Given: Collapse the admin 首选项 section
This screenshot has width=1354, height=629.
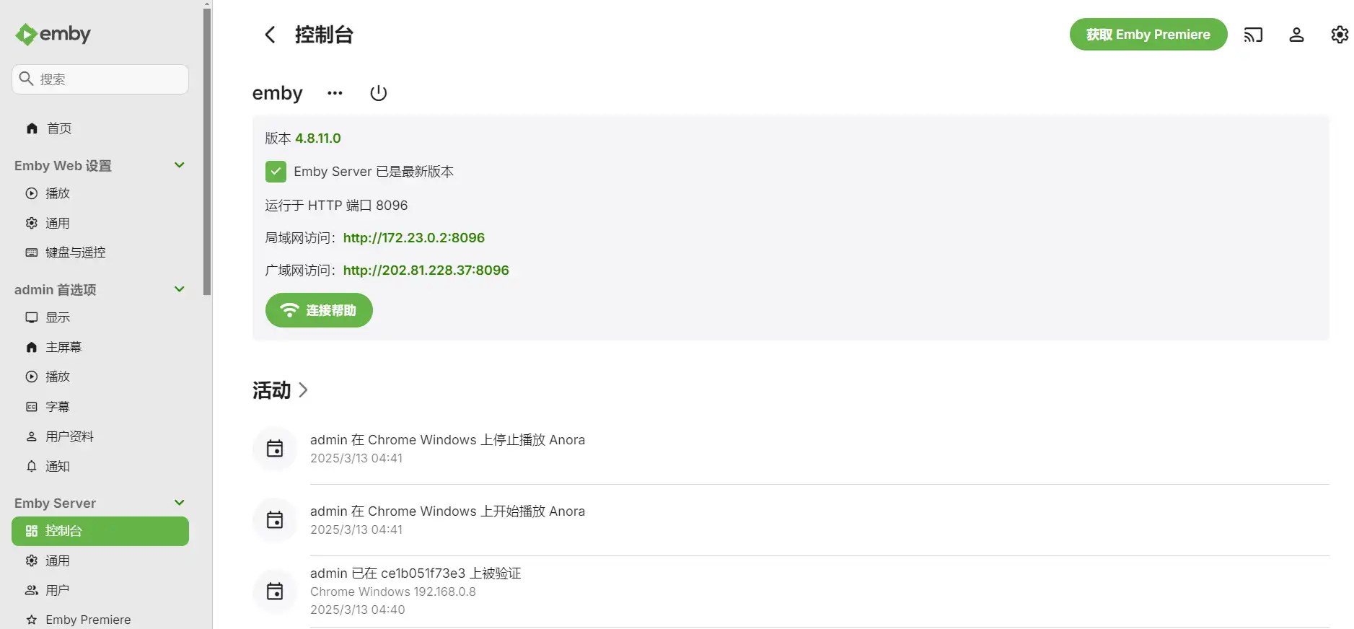Looking at the screenshot, I should tap(180, 289).
